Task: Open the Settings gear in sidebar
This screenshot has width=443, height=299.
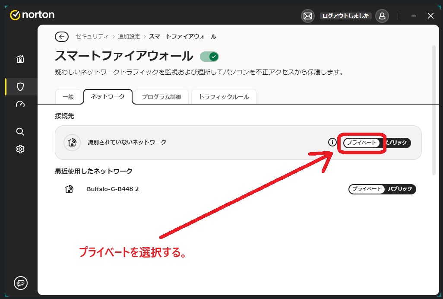Action: point(20,149)
